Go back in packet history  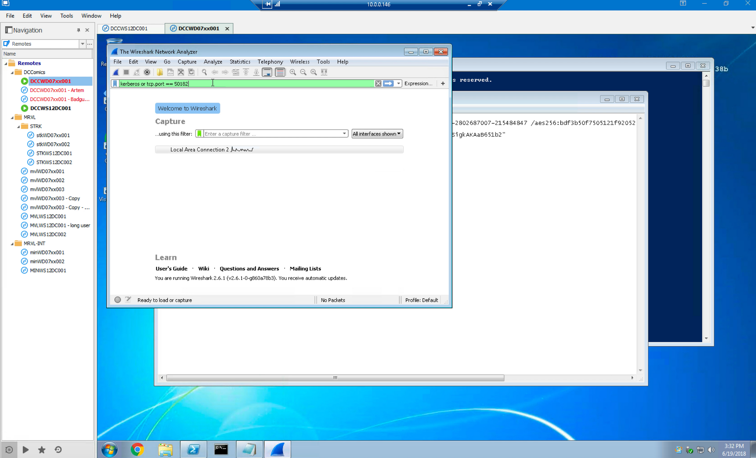215,72
